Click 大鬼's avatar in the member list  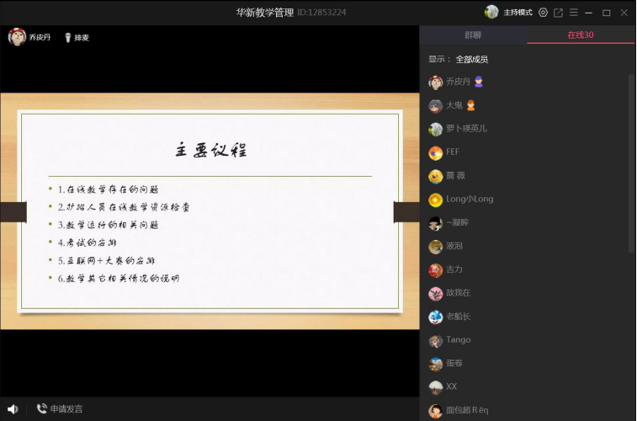435,106
